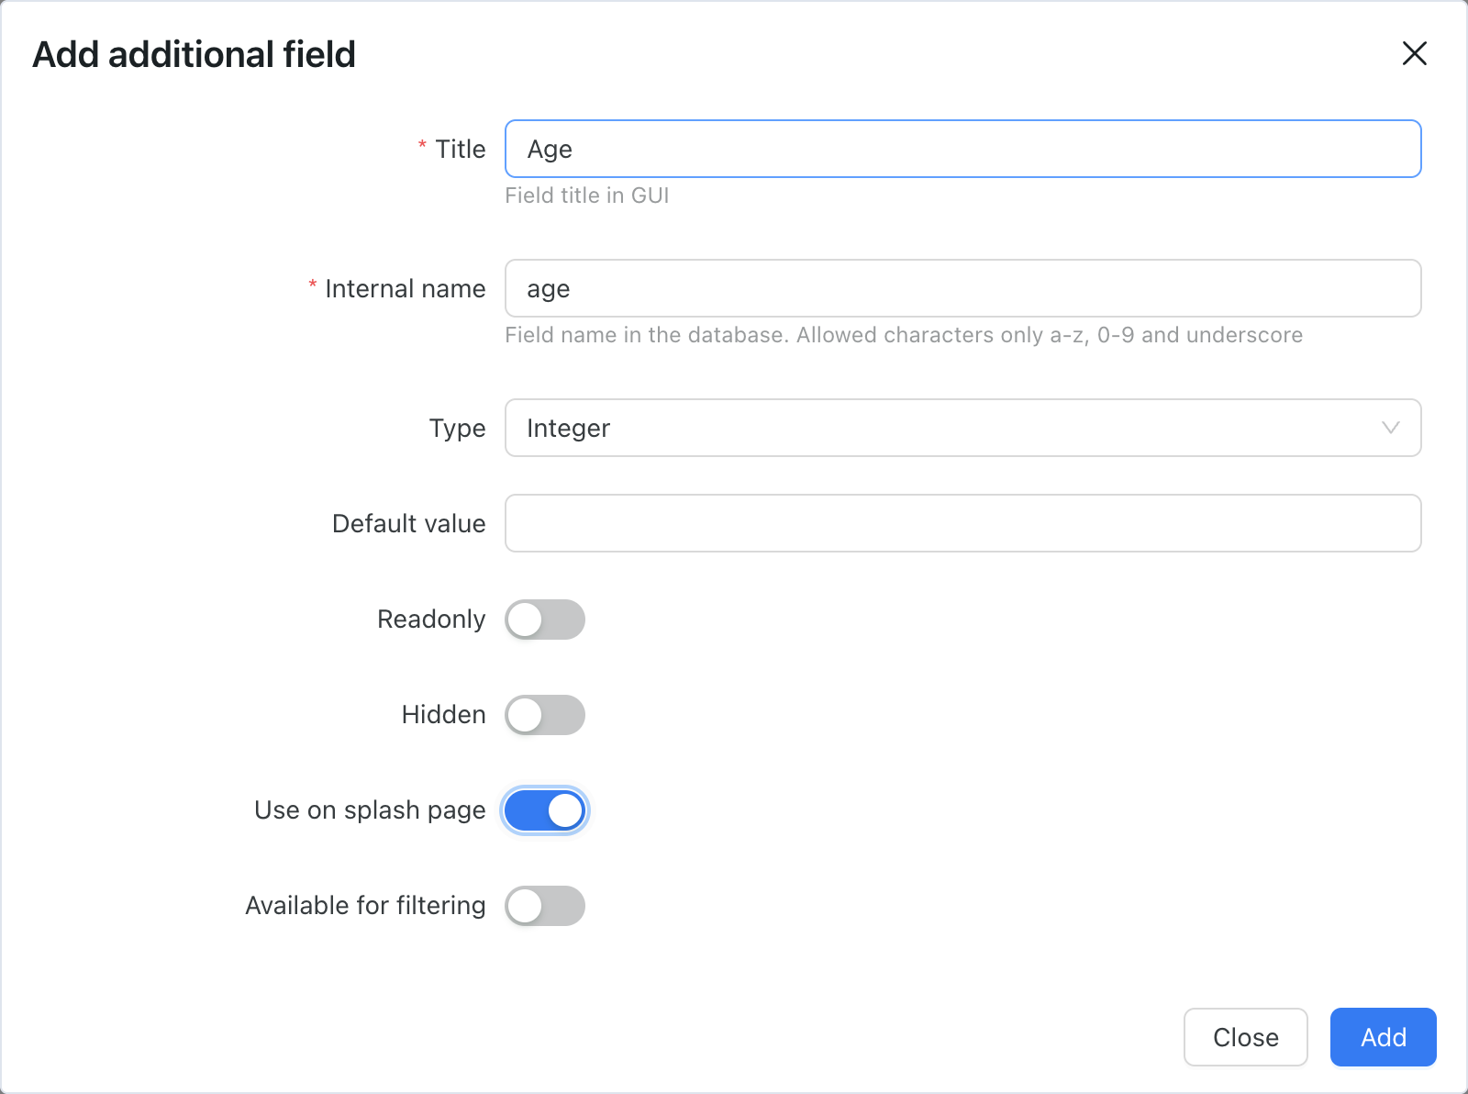This screenshot has width=1468, height=1094.
Task: Click the 'Field title in GUI' hint text
Action: point(587,195)
